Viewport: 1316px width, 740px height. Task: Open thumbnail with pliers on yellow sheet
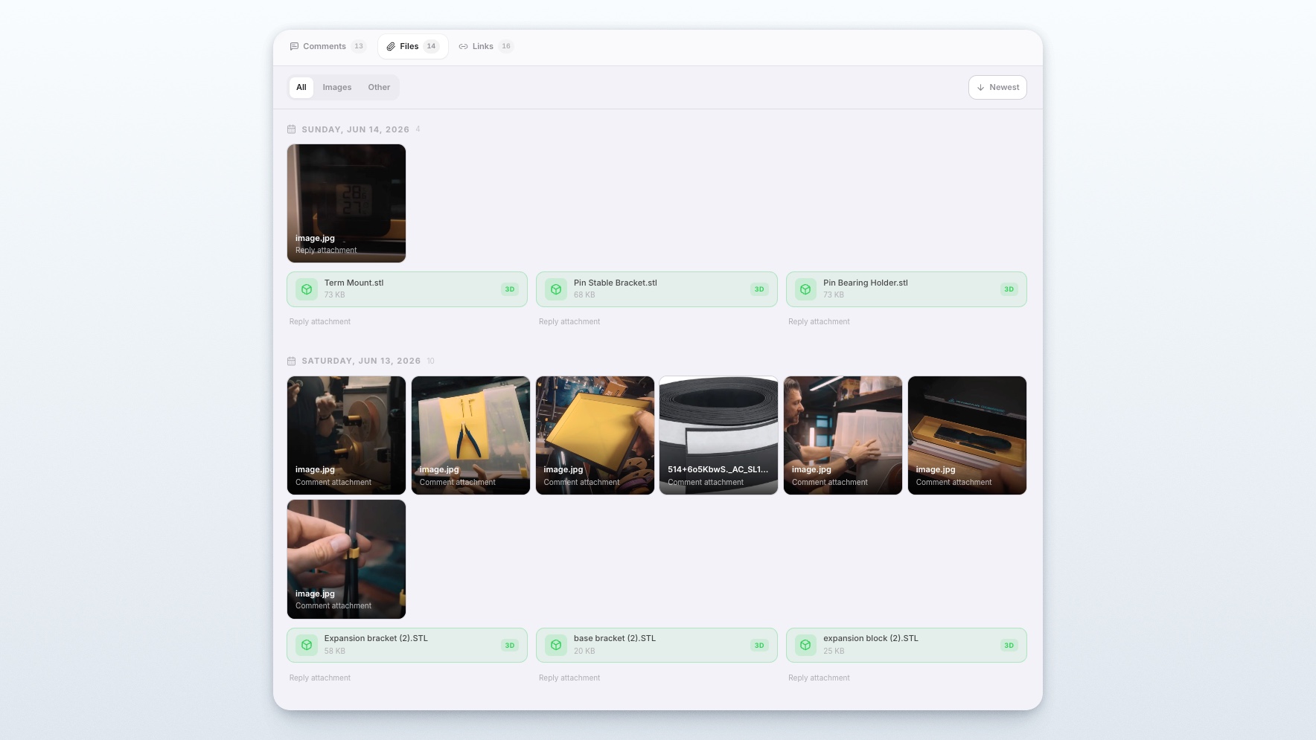click(x=470, y=435)
